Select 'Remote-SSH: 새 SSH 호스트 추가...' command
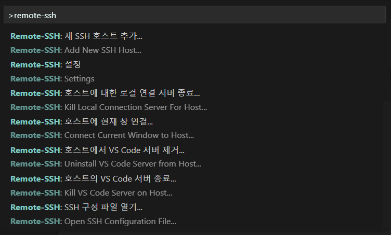This screenshot has width=391, height=235. click(x=76, y=36)
